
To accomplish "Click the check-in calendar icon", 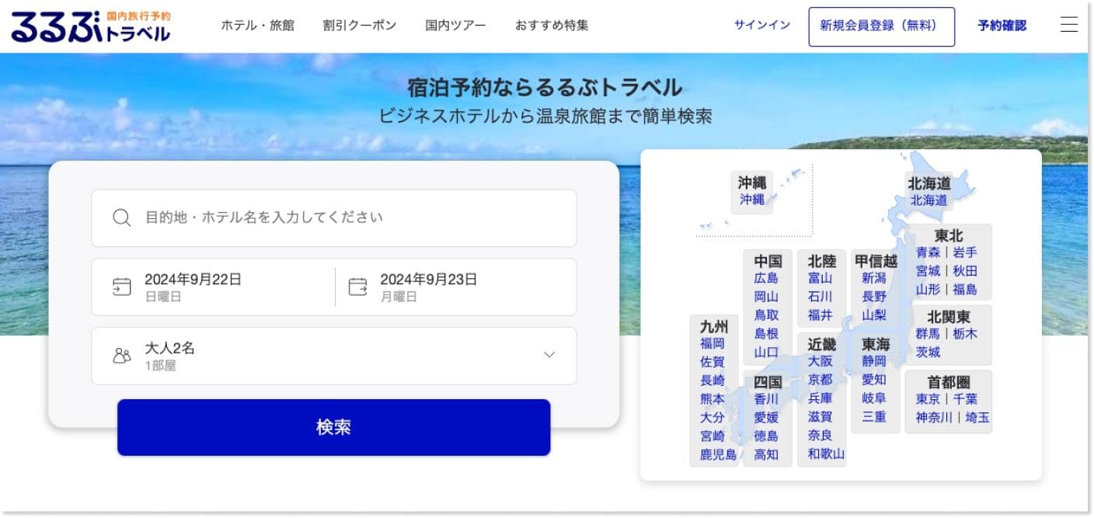I will [x=122, y=287].
